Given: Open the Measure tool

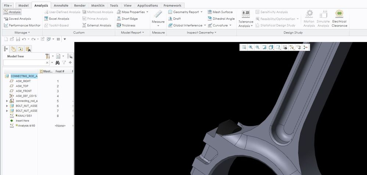Looking at the screenshot, I should [x=158, y=18].
